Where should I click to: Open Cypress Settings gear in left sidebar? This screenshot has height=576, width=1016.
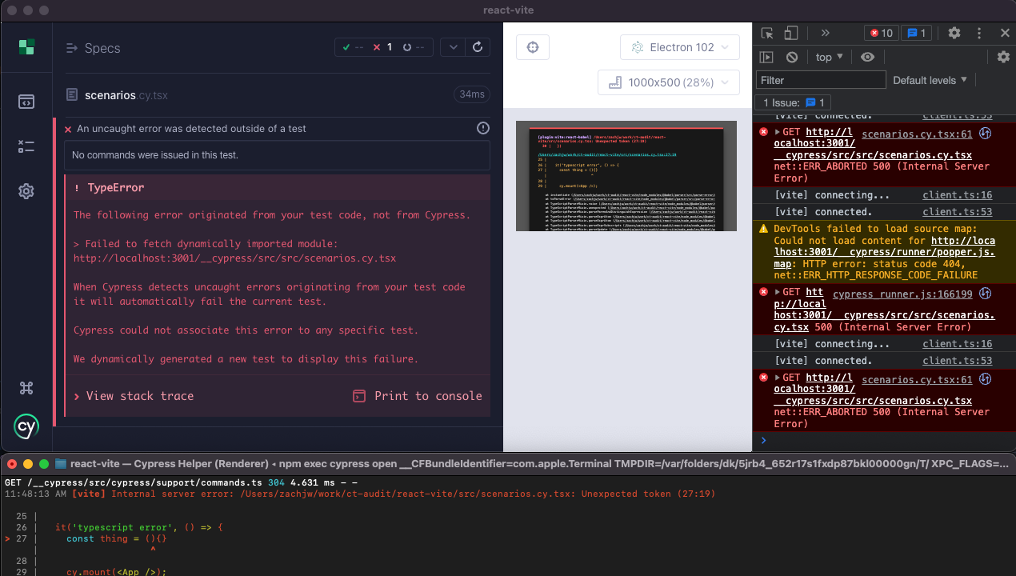click(x=26, y=191)
